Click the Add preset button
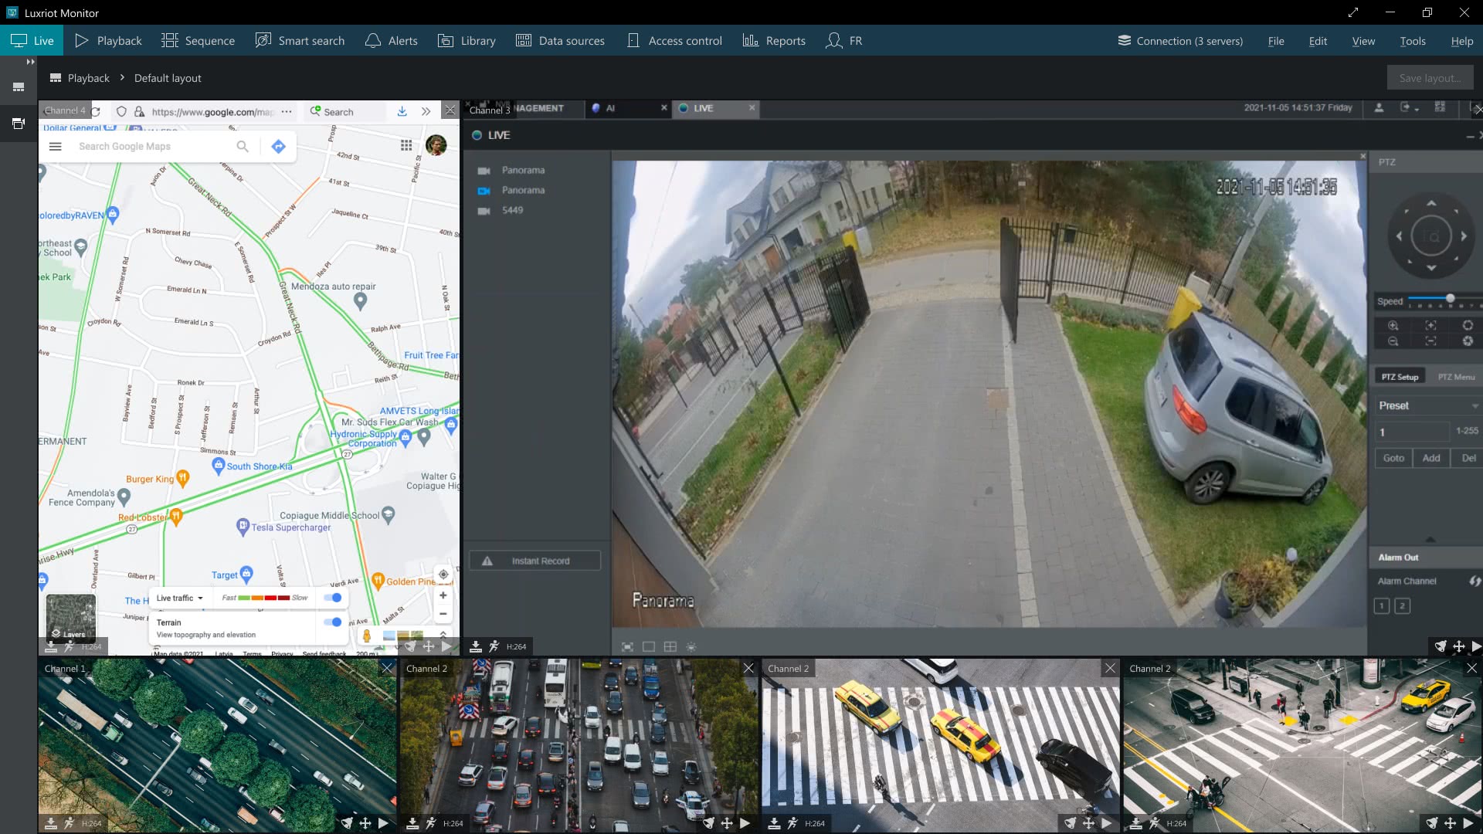Viewport: 1483px width, 834px height. [x=1431, y=458]
